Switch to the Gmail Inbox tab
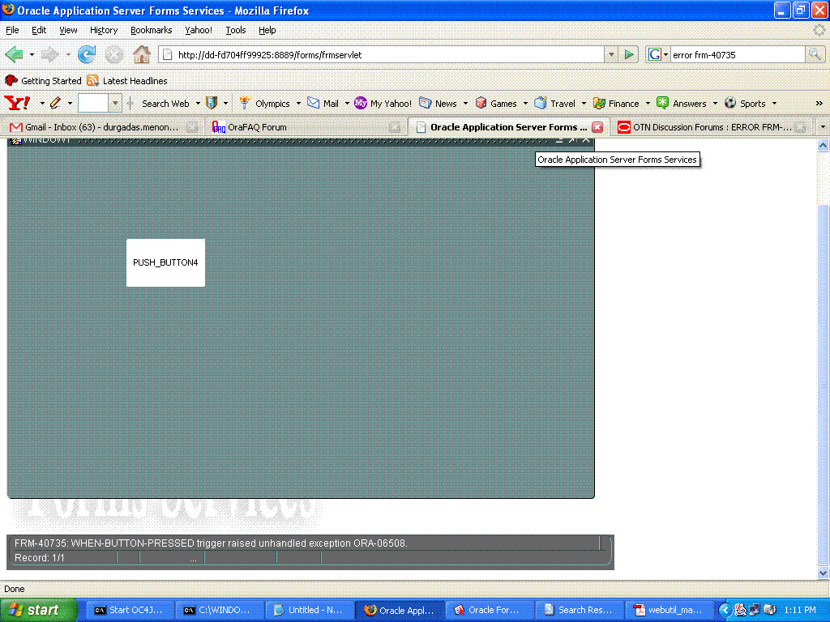The height and width of the screenshot is (622, 830). [93, 127]
